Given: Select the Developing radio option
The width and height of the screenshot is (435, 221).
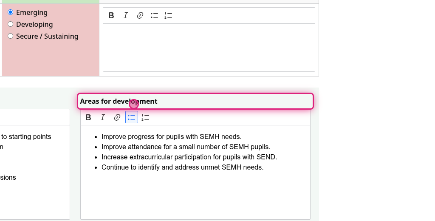Looking at the screenshot, I should point(11,24).
